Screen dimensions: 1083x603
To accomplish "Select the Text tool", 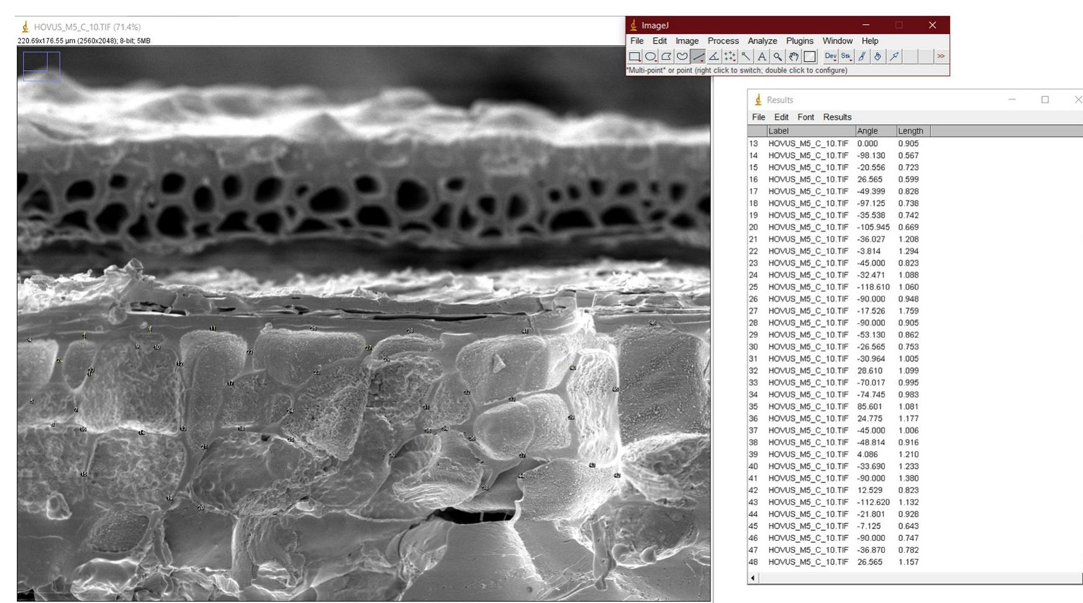I will (x=762, y=57).
